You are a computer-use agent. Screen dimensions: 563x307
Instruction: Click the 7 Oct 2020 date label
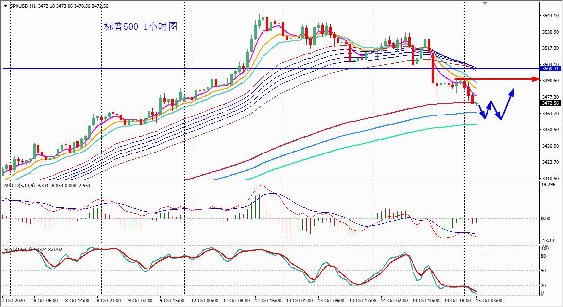pos(14,300)
